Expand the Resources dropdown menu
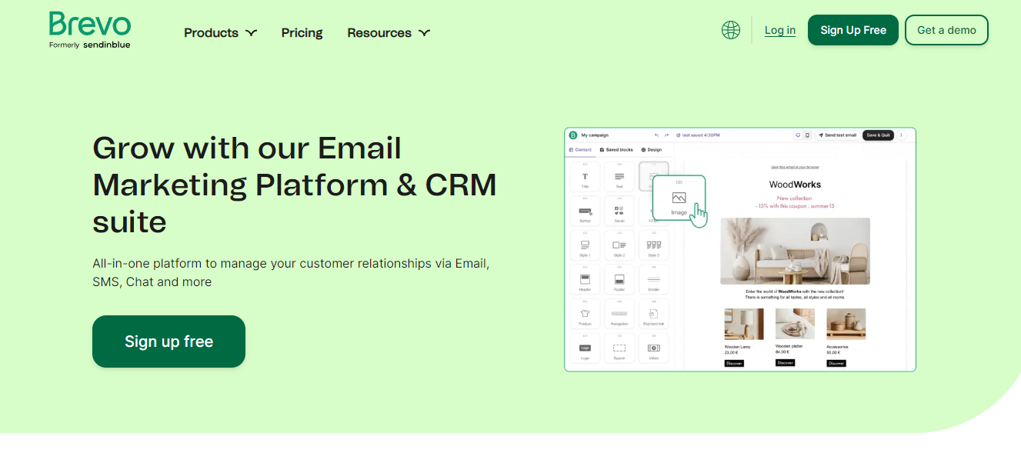The width and height of the screenshot is (1021, 453). [389, 32]
